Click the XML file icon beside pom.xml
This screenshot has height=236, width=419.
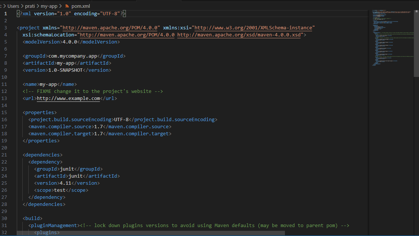pos(67,6)
